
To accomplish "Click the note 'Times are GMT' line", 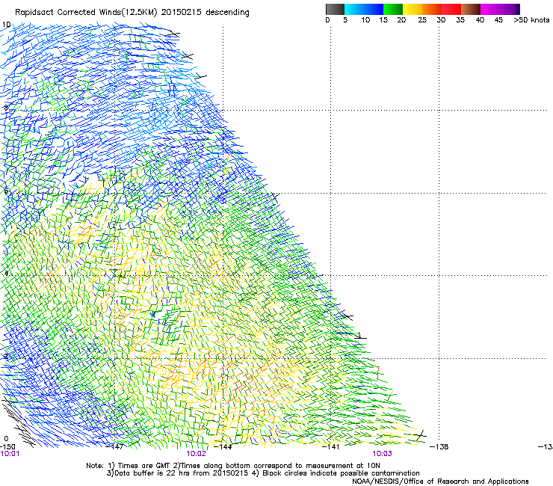I will tap(233, 466).
